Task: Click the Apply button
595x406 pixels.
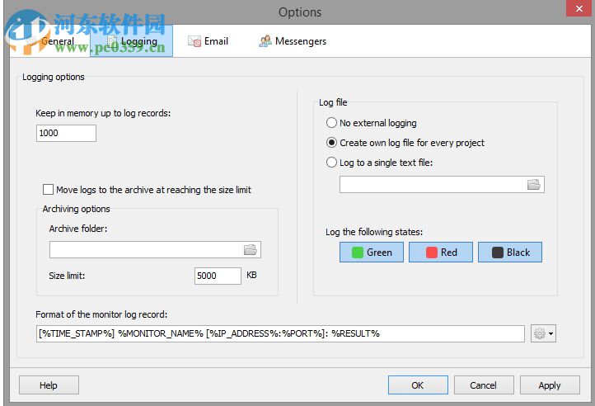Action: click(550, 385)
